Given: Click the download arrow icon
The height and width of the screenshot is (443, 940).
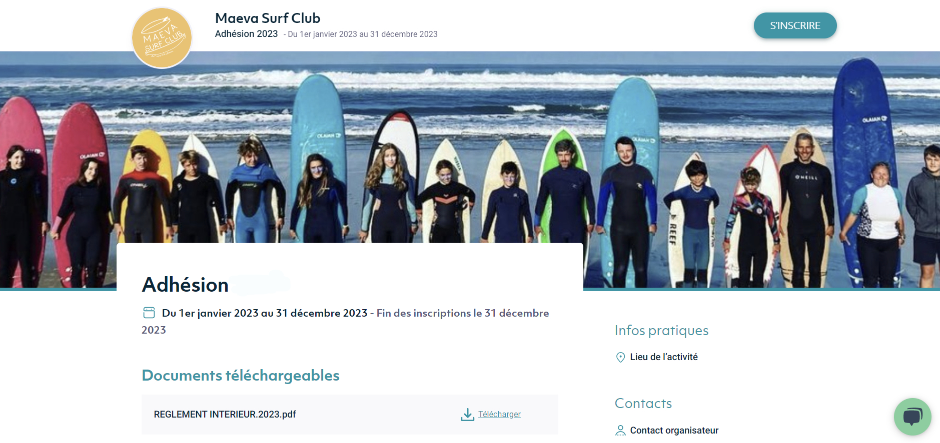Looking at the screenshot, I should pos(467,415).
